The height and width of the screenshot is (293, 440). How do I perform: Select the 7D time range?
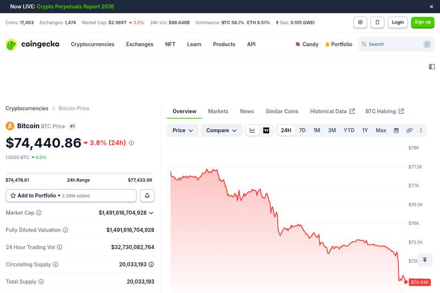(x=302, y=130)
